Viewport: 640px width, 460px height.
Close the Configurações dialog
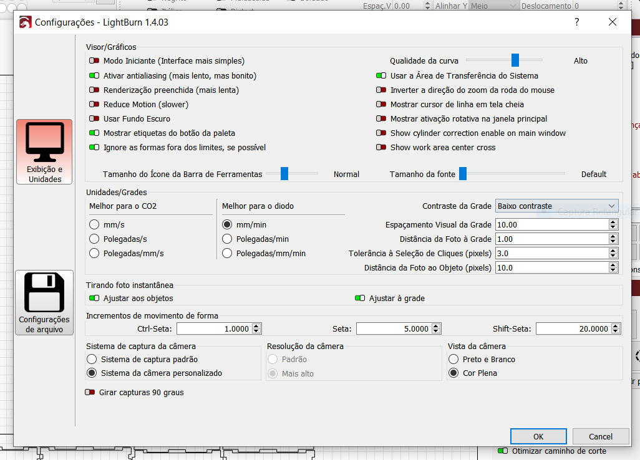click(x=613, y=22)
